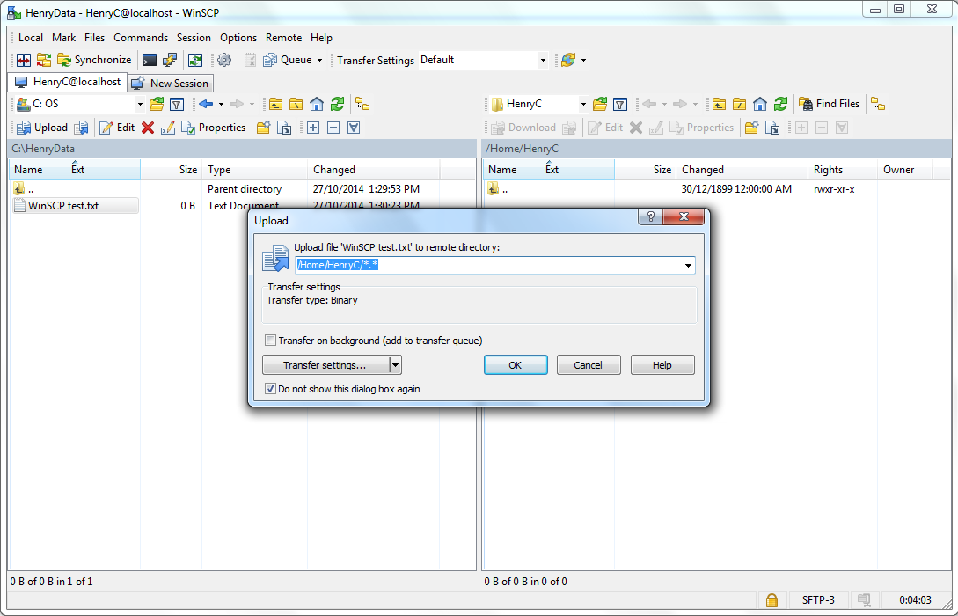Enable Transfer on background checkbox
This screenshot has width=958, height=616.
(270, 341)
